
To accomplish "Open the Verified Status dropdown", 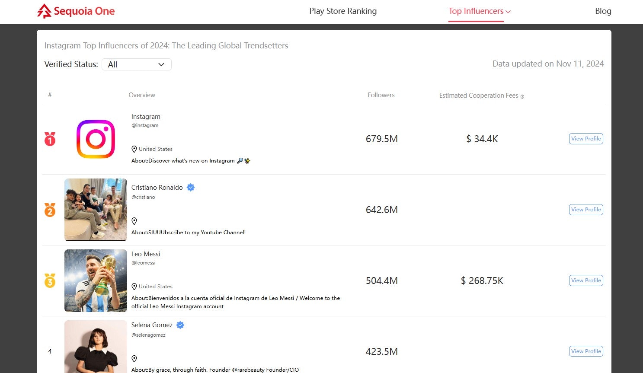I will (x=137, y=64).
